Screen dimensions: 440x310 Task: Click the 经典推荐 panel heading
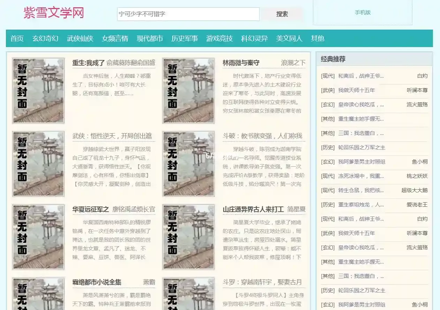click(333, 59)
